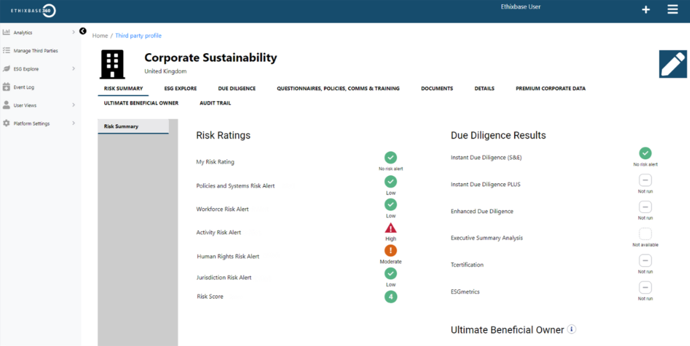Expand the Analytics sidebar menu
Viewport: 690px width, 346px height.
(73, 32)
